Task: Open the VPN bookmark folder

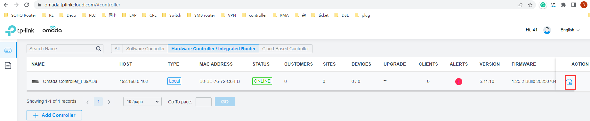Action: pos(228,15)
